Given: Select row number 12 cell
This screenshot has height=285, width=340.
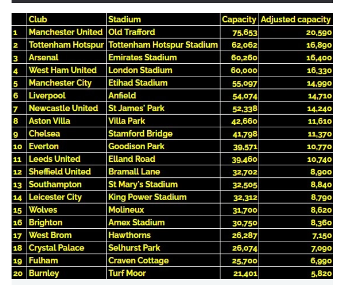Looking at the screenshot, I should 19,172.
